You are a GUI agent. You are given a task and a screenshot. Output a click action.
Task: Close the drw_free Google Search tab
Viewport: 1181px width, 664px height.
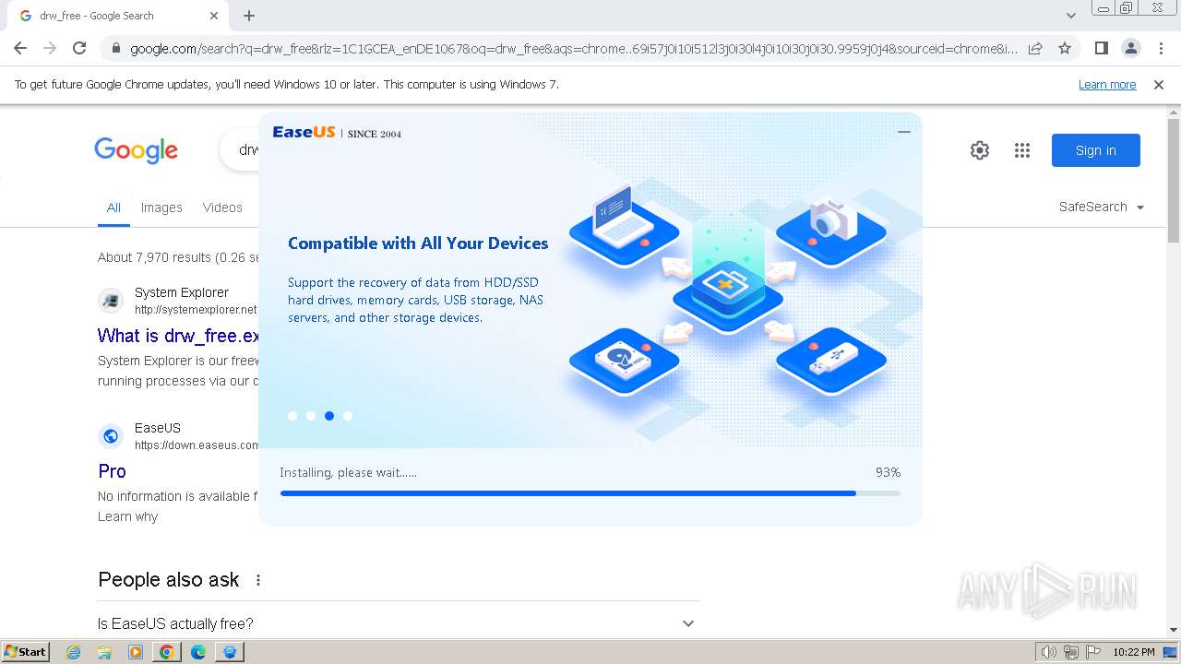pyautogui.click(x=214, y=16)
